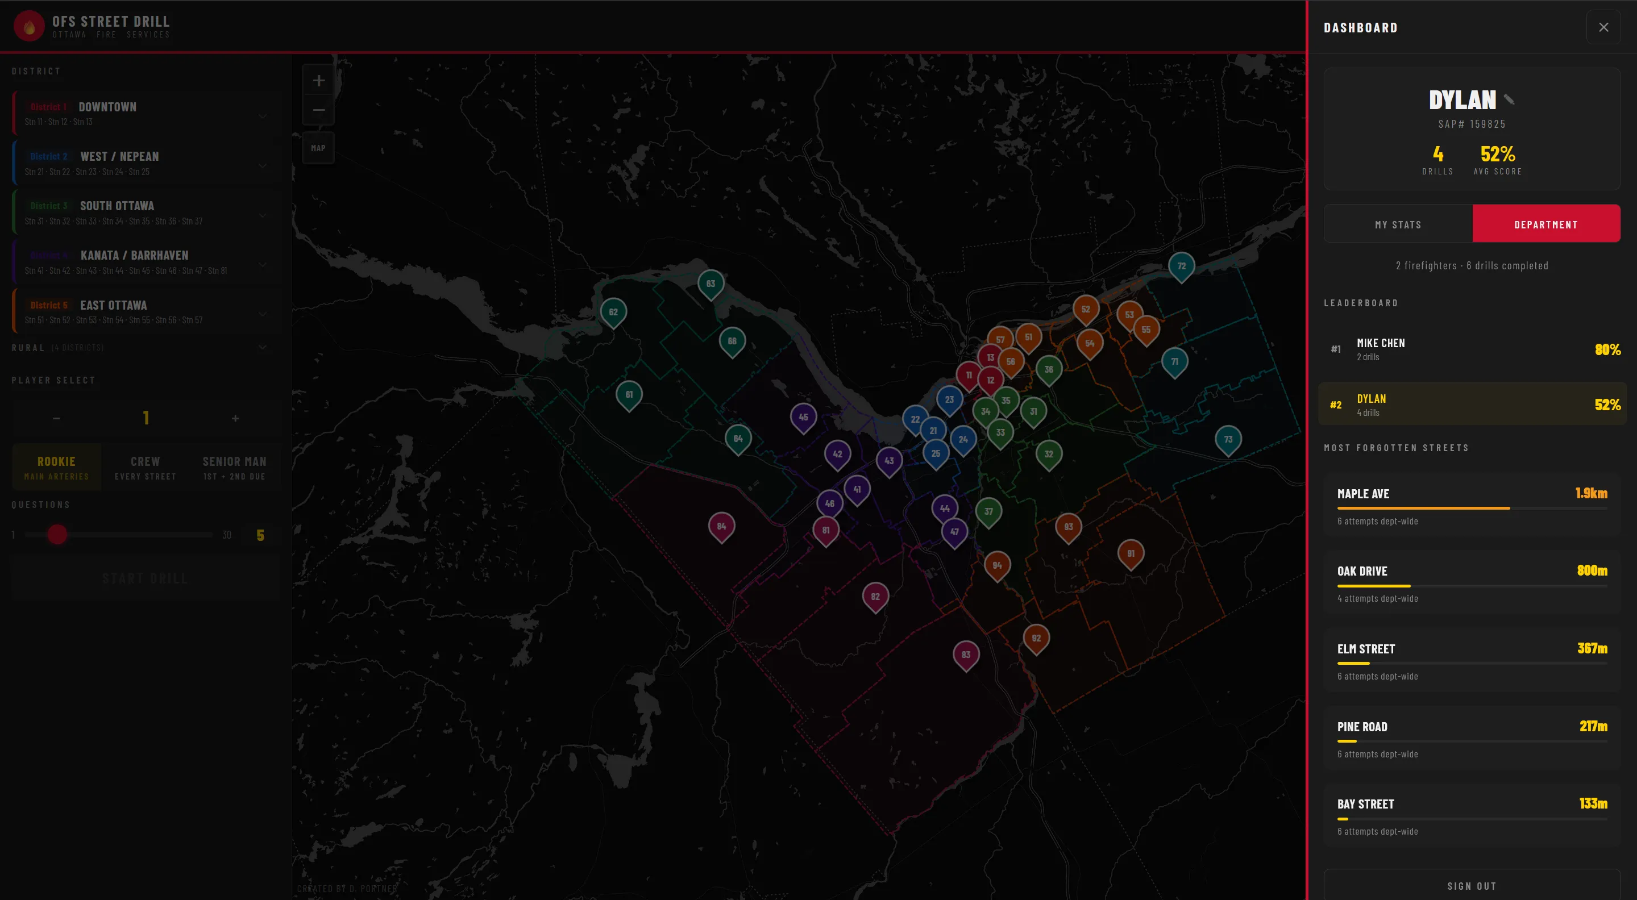Zoom in on the map
Image resolution: width=1637 pixels, height=900 pixels.
[318, 80]
